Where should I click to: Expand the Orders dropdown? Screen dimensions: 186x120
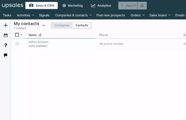138,15
